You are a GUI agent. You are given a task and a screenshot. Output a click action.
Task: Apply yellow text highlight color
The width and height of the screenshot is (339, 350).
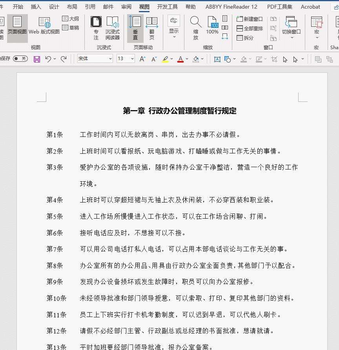point(165,59)
